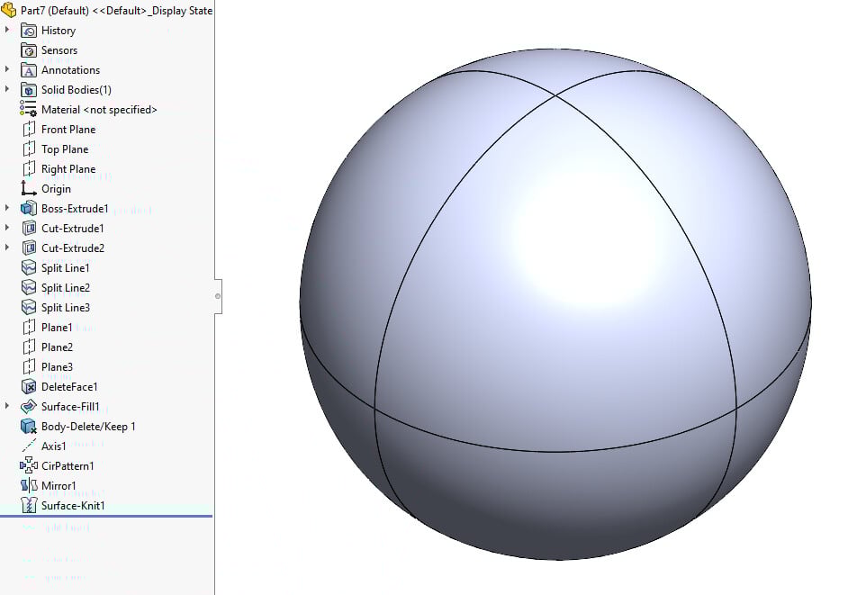Click the Split Line1 icon
The height and width of the screenshot is (595, 848).
29,267
